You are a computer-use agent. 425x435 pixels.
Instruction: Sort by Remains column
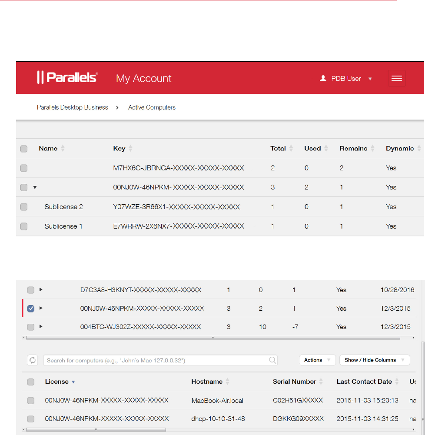[x=372, y=149]
